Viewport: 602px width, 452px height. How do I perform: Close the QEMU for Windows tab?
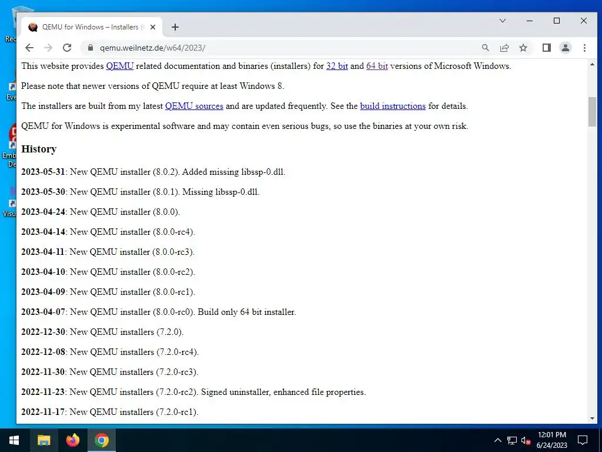[153, 27]
